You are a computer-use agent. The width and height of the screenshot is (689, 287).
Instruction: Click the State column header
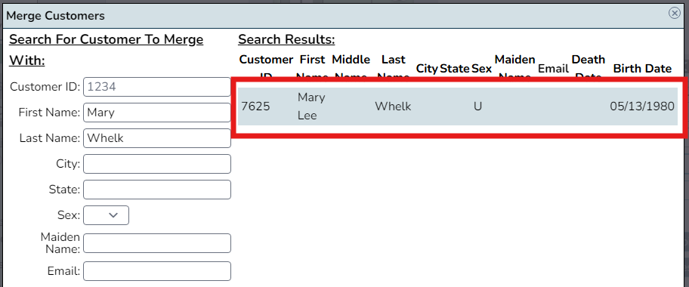(454, 69)
